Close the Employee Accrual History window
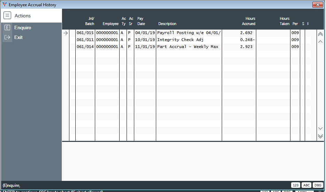The width and height of the screenshot is (326, 192). click(x=318, y=5)
